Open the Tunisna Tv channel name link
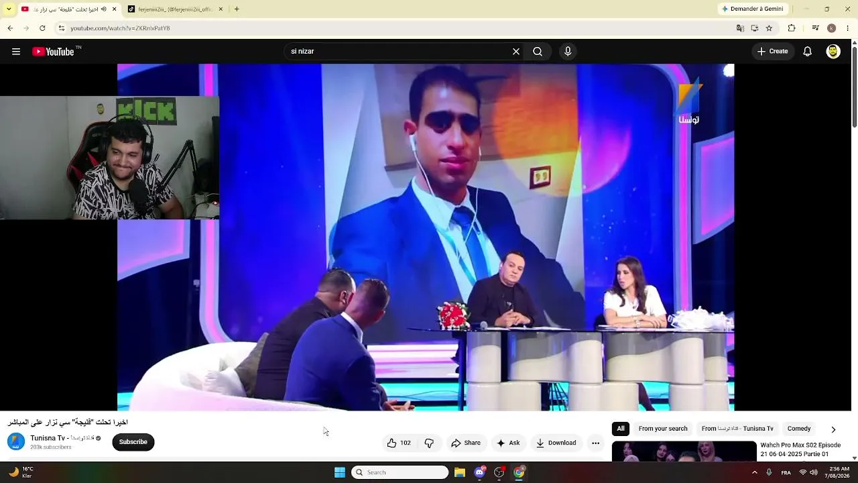The width and height of the screenshot is (858, 483). pos(62,438)
